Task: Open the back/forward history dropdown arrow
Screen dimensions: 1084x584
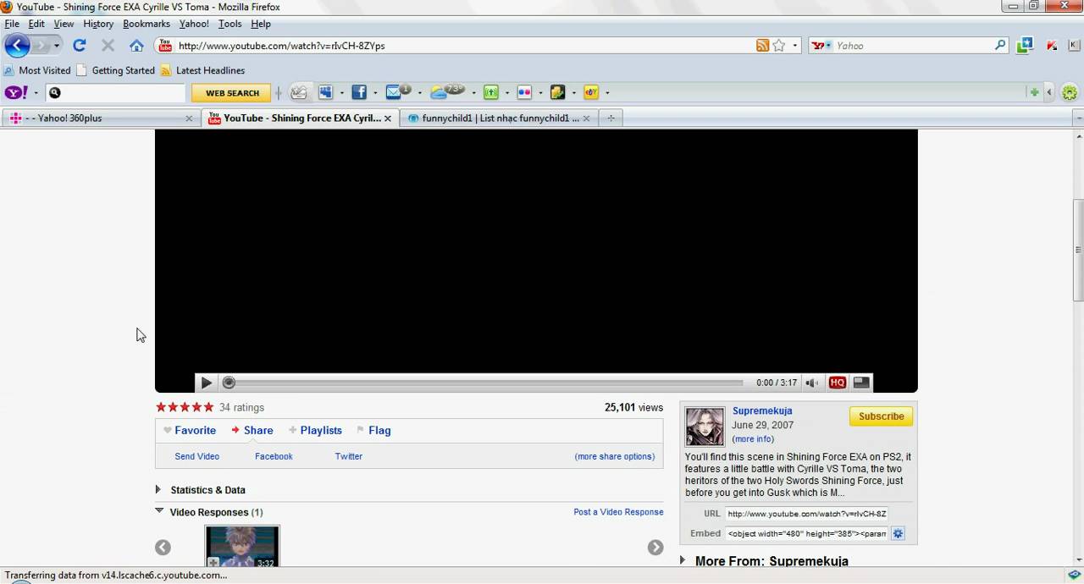Action: click(57, 46)
